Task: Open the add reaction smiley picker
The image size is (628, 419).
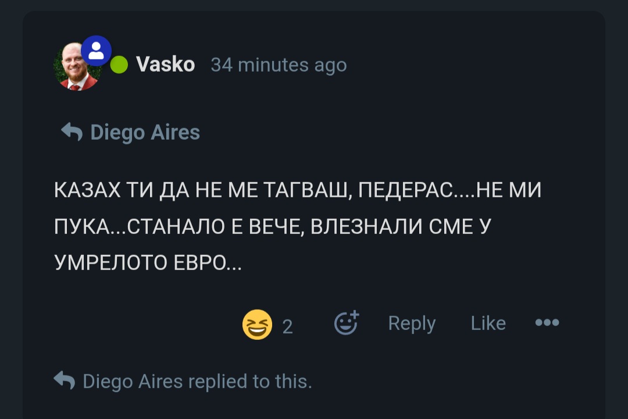Action: tap(347, 323)
